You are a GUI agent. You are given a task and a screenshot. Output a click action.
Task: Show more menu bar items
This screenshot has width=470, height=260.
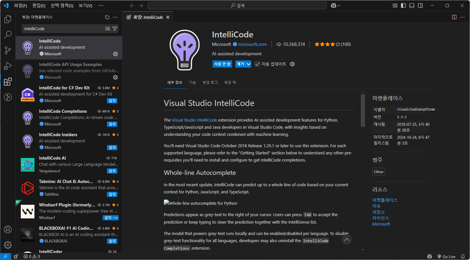pos(101,6)
